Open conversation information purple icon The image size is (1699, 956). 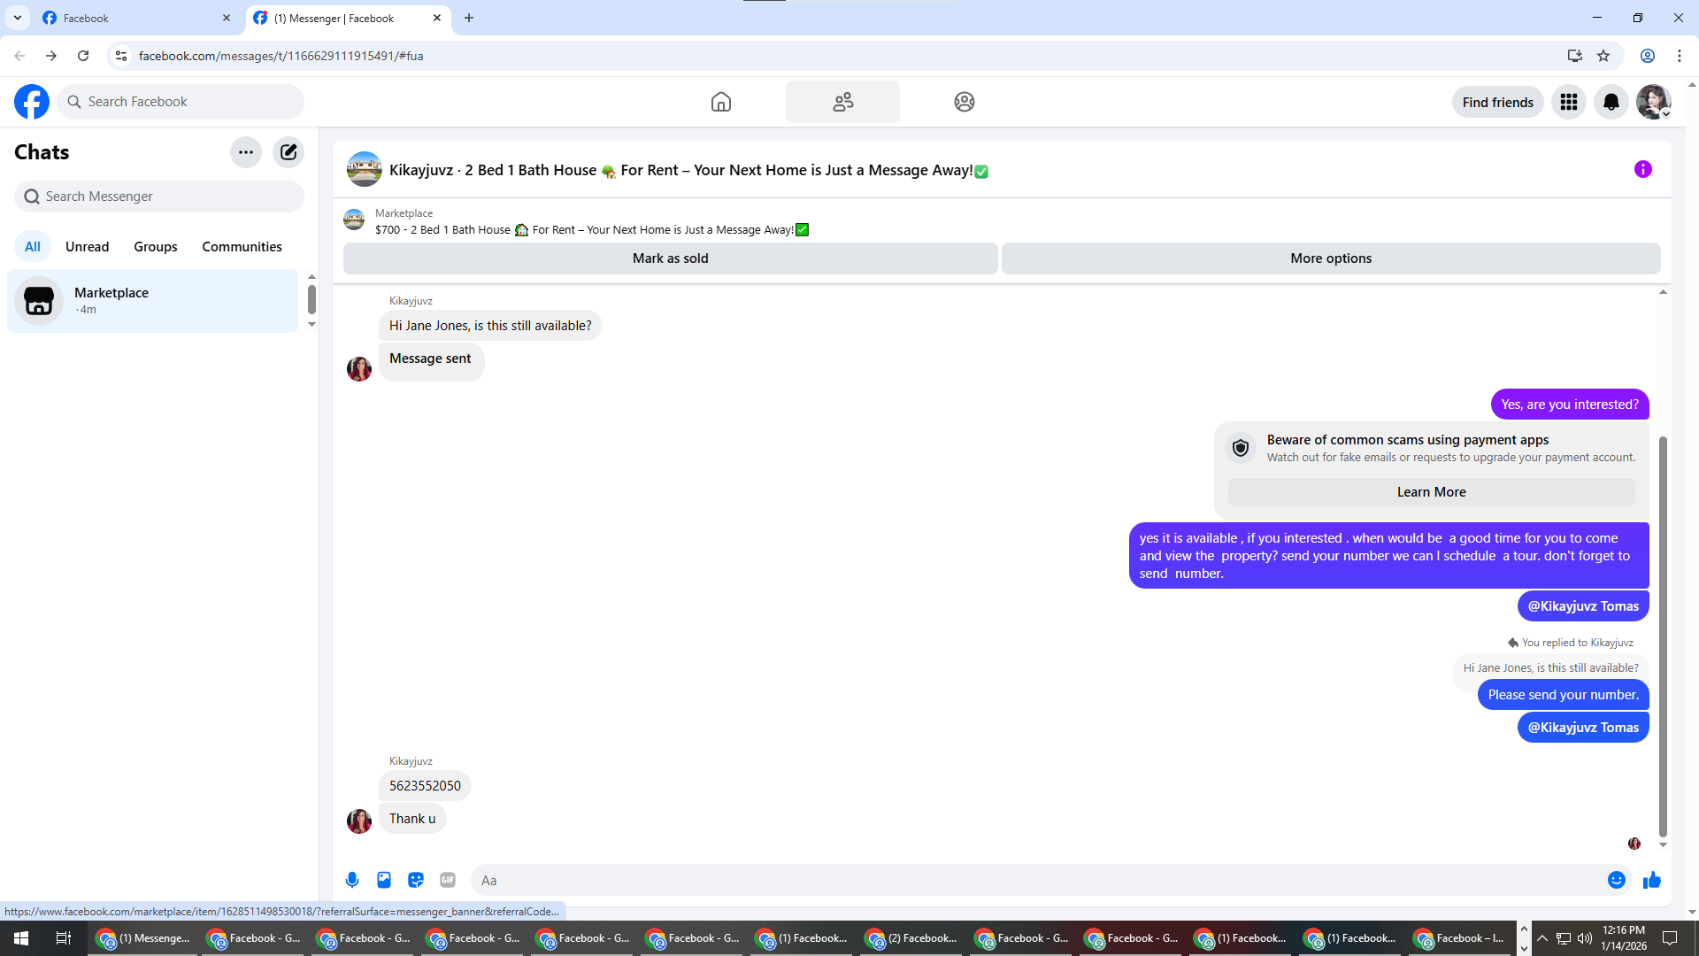[1643, 169]
